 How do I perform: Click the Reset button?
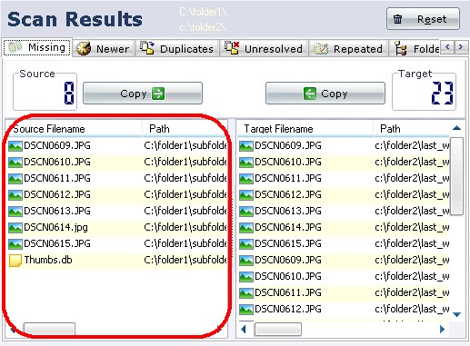[423, 19]
